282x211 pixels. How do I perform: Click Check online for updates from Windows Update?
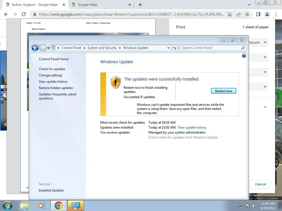[x=183, y=137]
